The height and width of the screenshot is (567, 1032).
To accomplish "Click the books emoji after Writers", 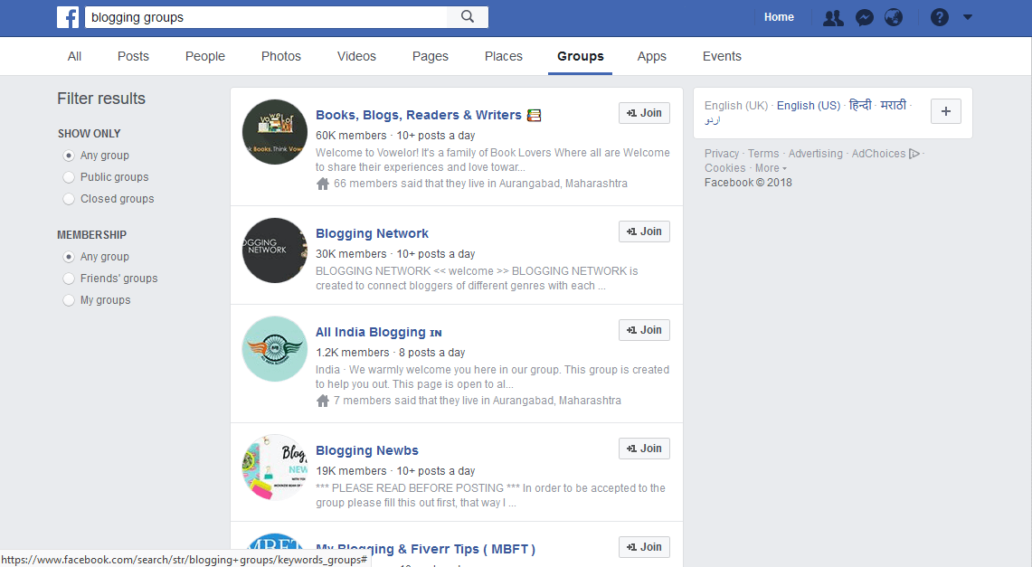I will [535, 115].
